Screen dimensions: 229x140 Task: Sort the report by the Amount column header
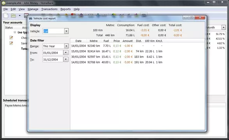pyautogui.click(x=128, y=41)
